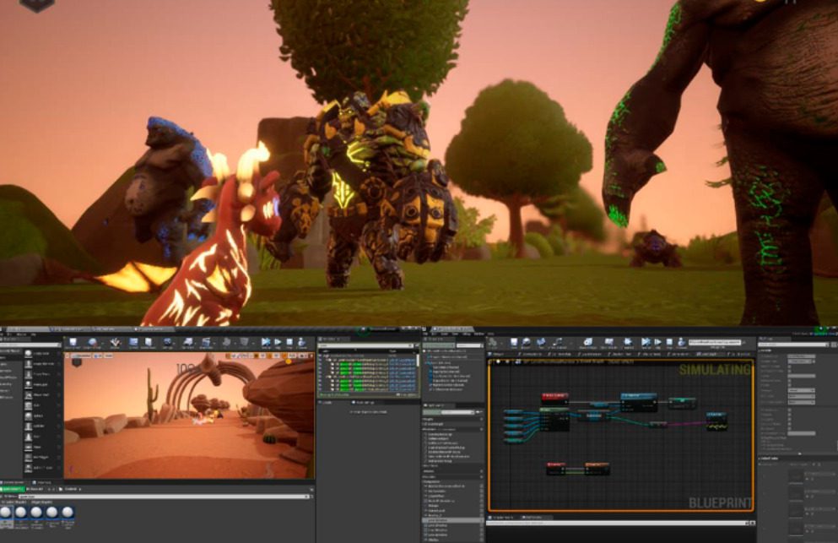
Task: Toggle the first Components variable's visibility checkbox
Action: click(482, 486)
